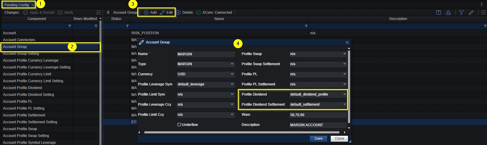Image resolution: width=487 pixels, height=145 pixels.
Task: Select Account in the Component list
Action: click(x=50, y=33)
